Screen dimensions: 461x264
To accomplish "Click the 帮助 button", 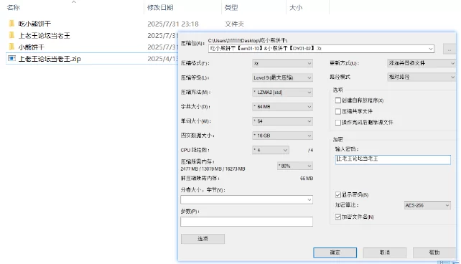I will (434, 253).
